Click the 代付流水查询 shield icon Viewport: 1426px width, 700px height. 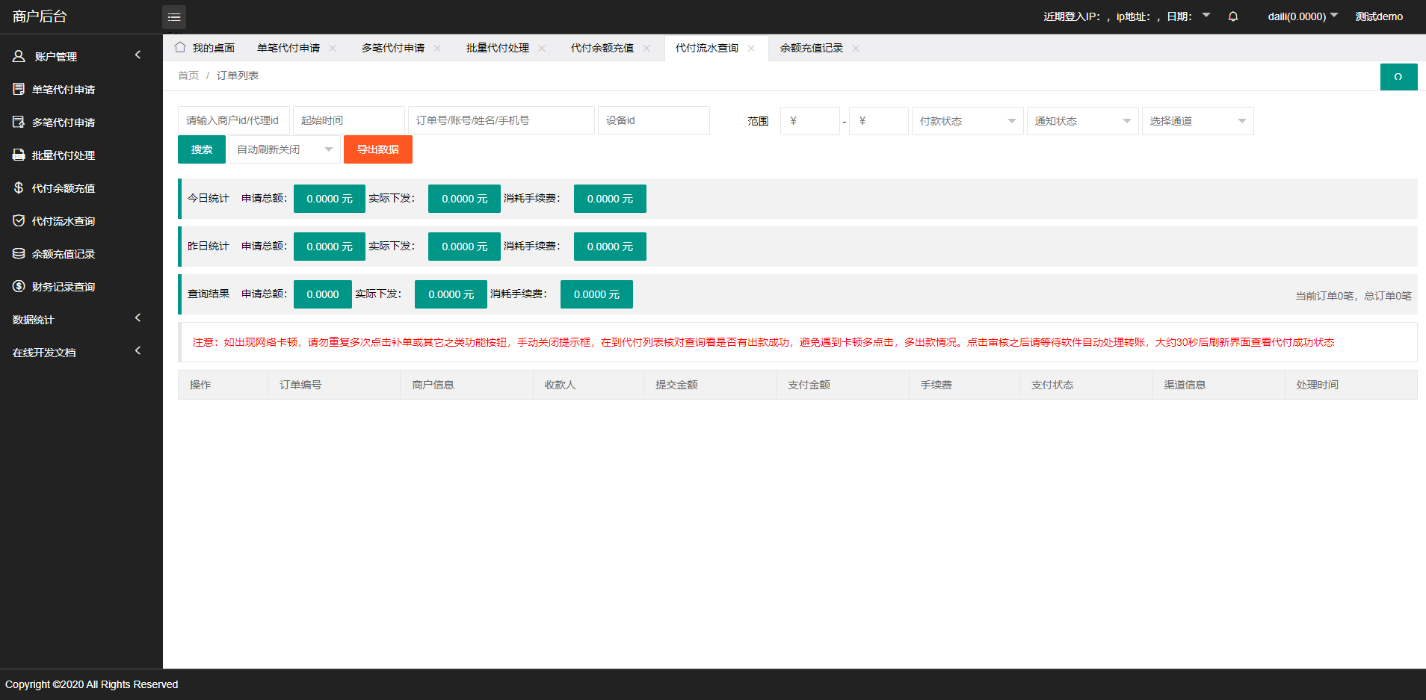coord(19,220)
